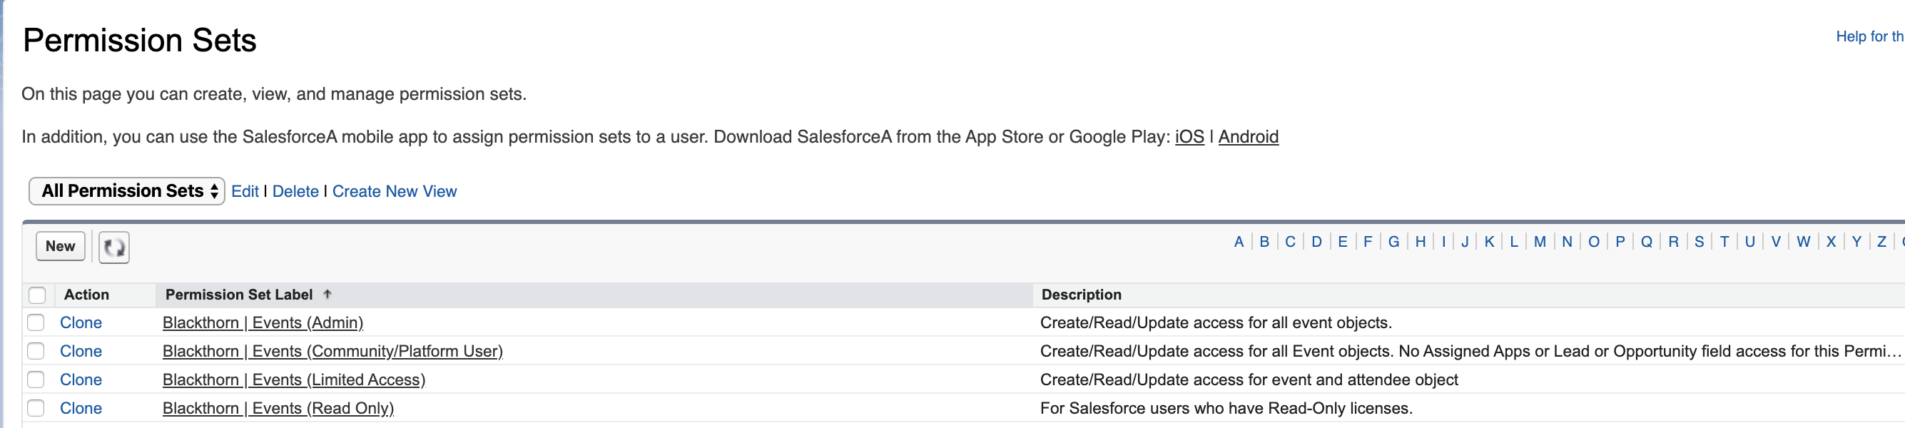This screenshot has width=1905, height=428.
Task: Tick the Events (Limited Access) row checkbox
Action: tap(36, 379)
